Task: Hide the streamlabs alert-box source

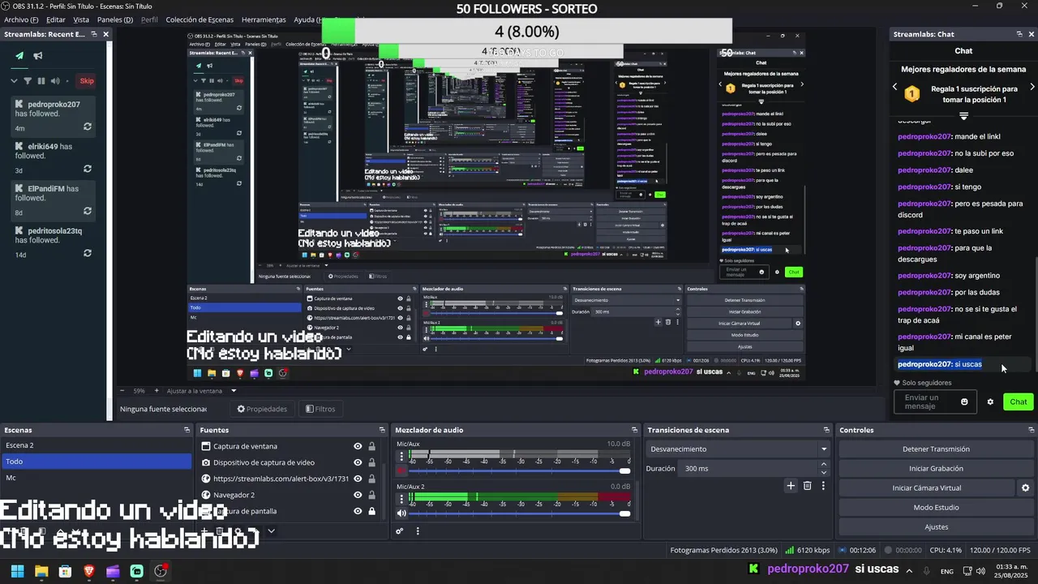Action: coord(358,479)
